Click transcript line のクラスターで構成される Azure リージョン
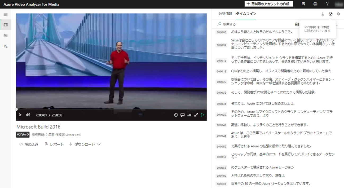The image size is (344, 188). point(263,167)
